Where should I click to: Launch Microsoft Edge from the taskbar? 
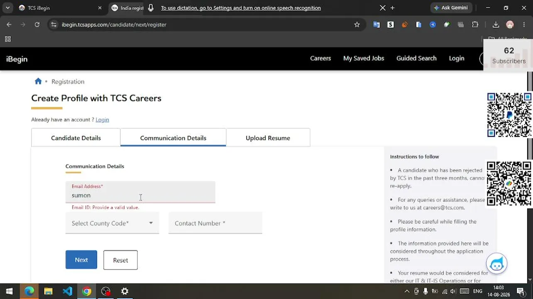tap(29, 291)
